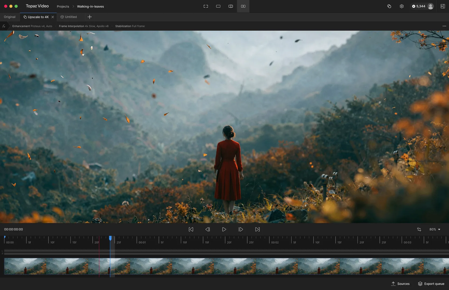Switch to the Original tab
Viewport: 449px width, 290px height.
click(x=10, y=17)
